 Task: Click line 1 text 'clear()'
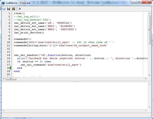[19, 13]
